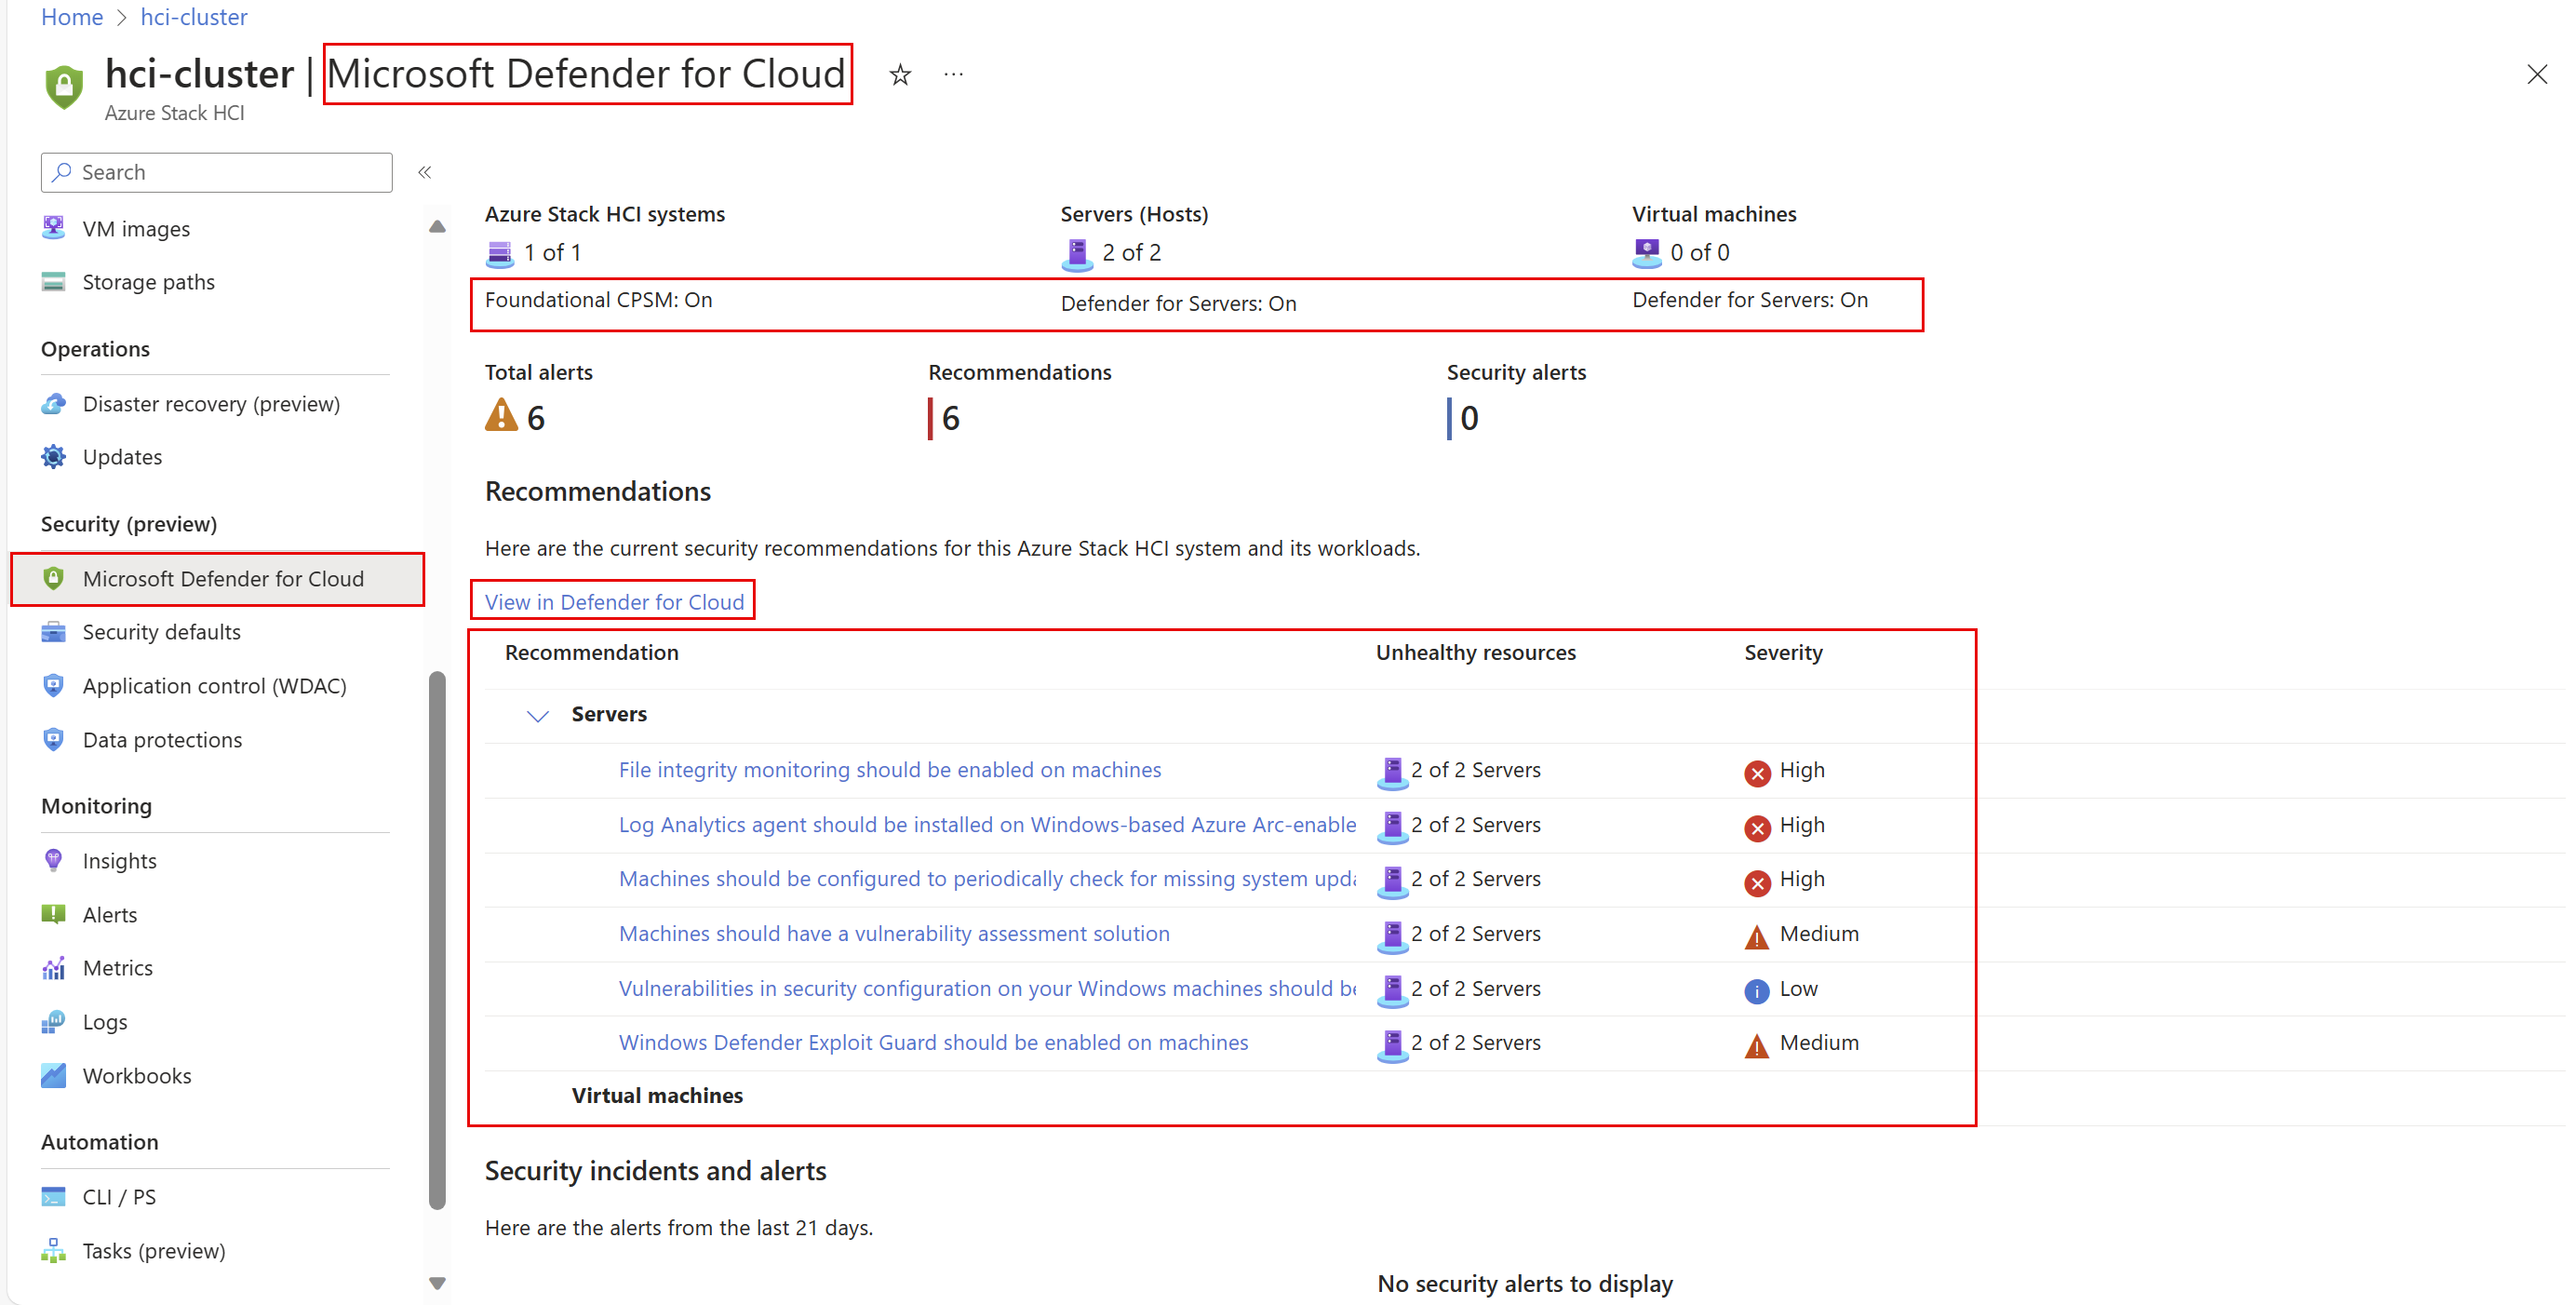Click the CLI / PS icon
Screen dimensions: 2576x1305
(54, 1197)
